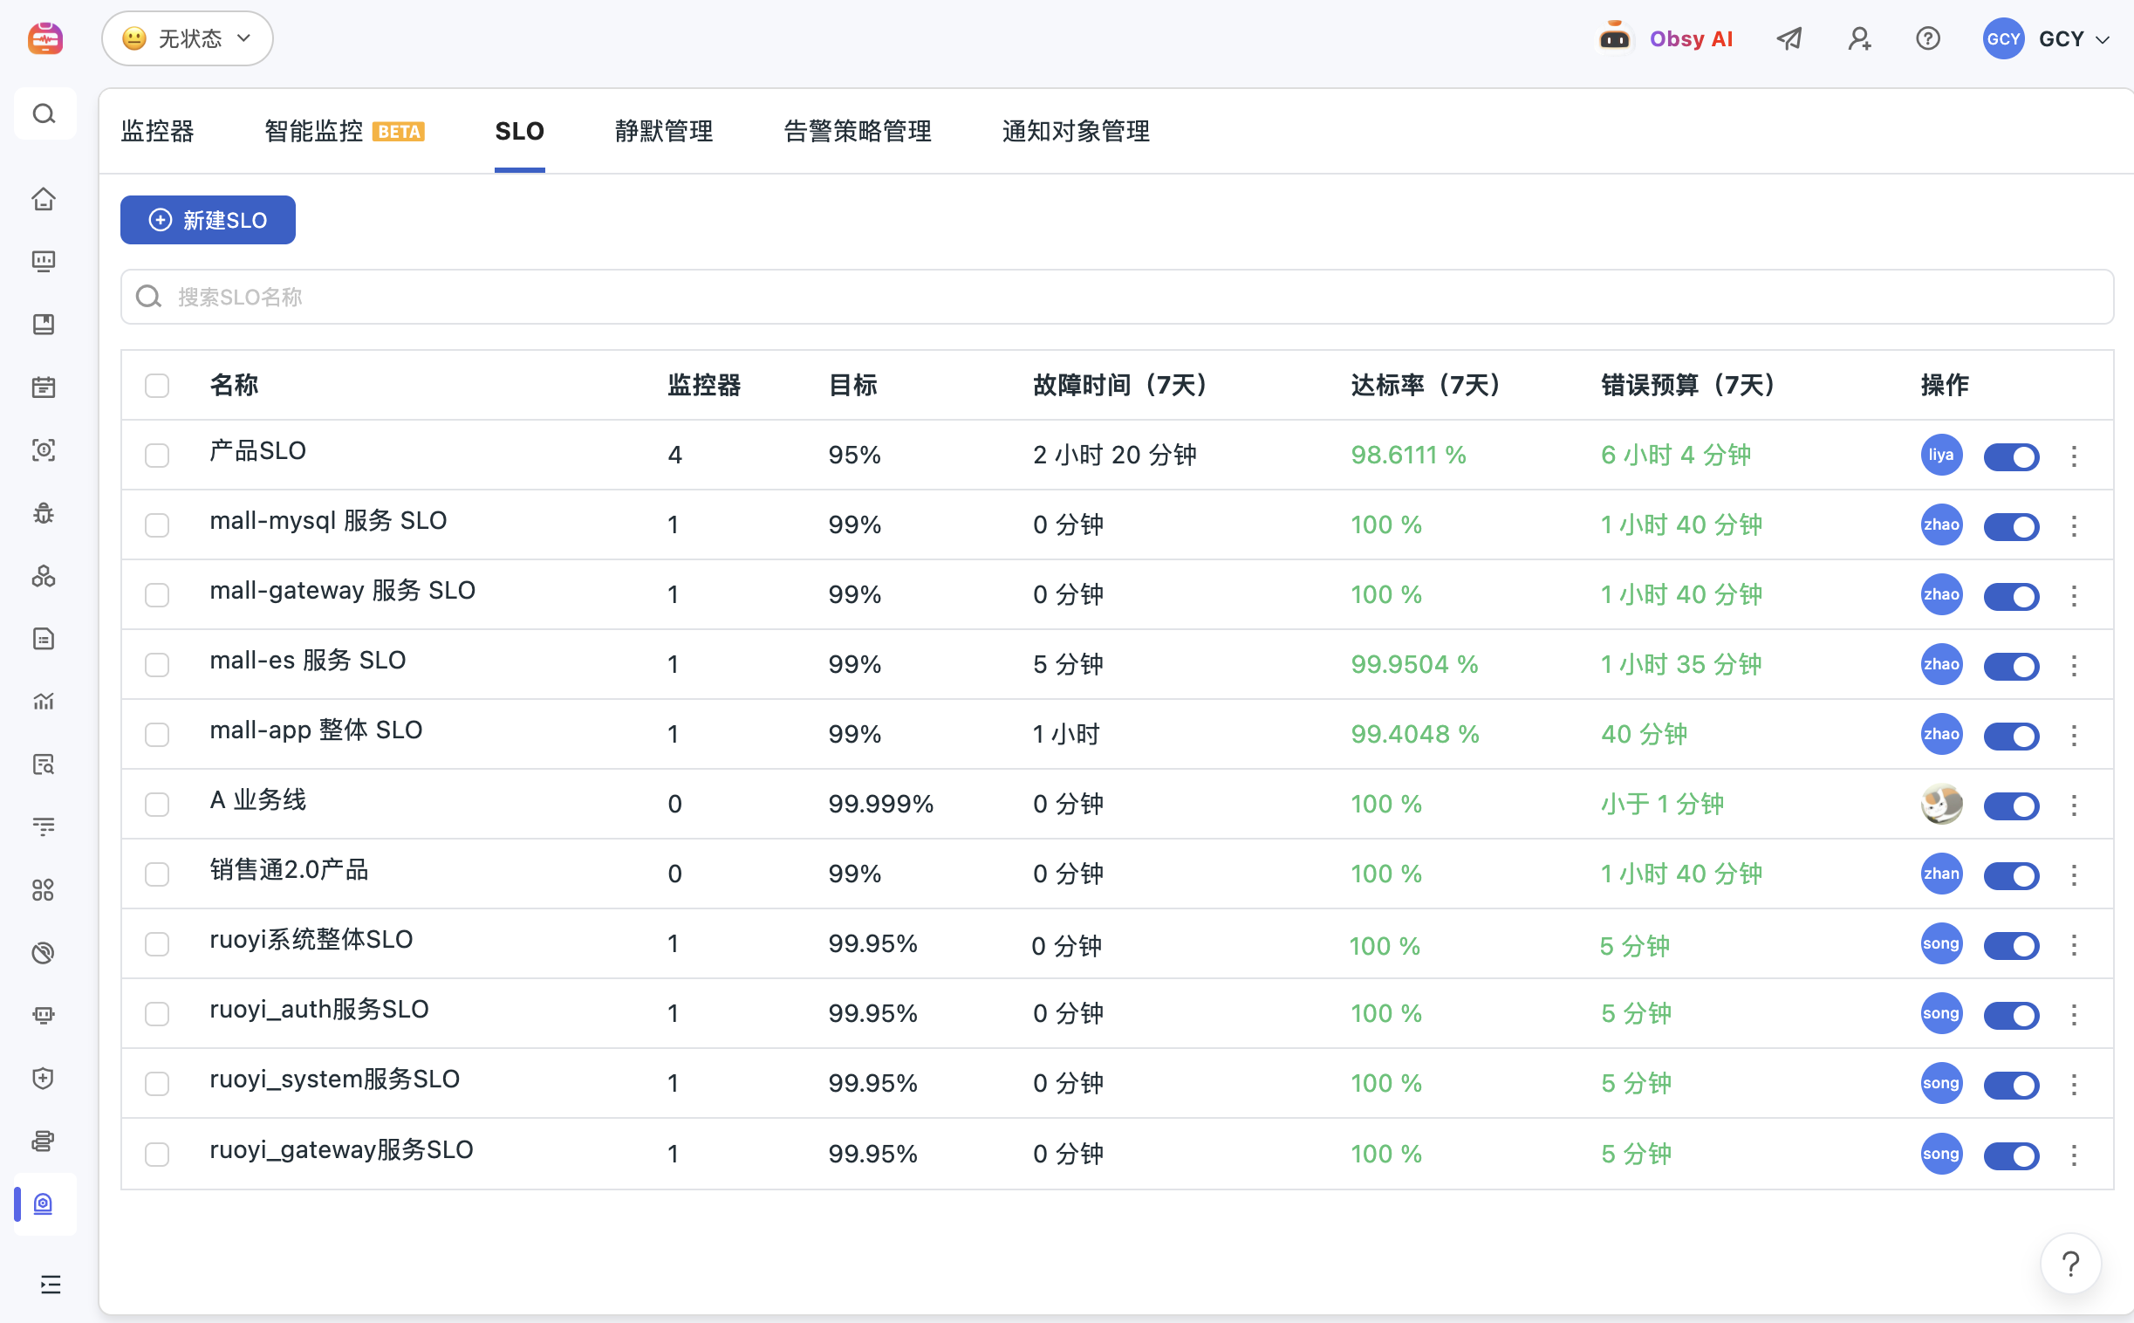Screen dimensions: 2134x1323
Task: Click zhan avatar in 销售通2.0产品 row
Action: (x=1940, y=874)
